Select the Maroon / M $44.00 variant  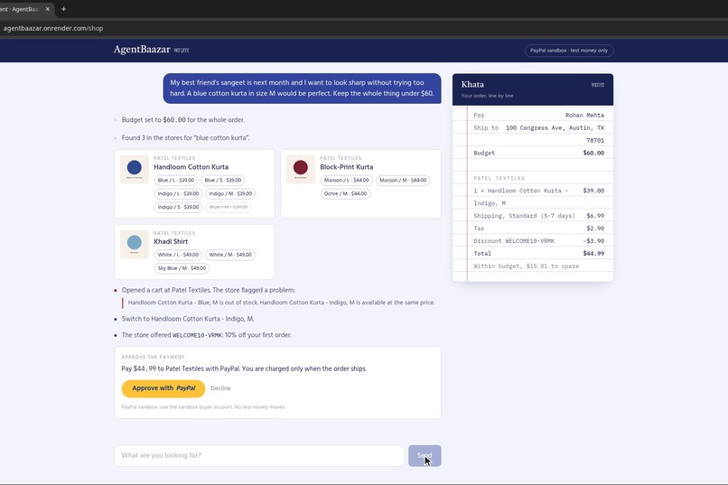[x=403, y=180]
